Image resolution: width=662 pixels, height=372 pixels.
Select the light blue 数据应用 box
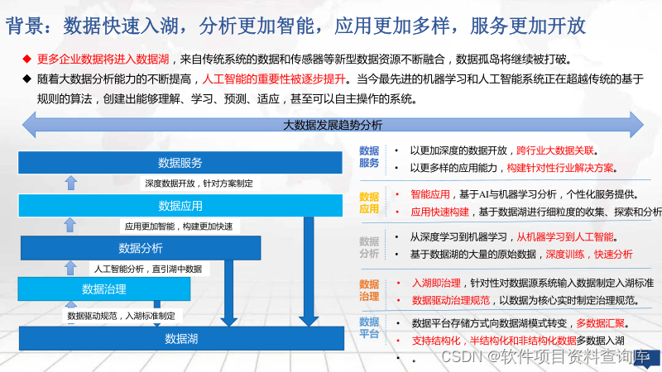pos(180,206)
